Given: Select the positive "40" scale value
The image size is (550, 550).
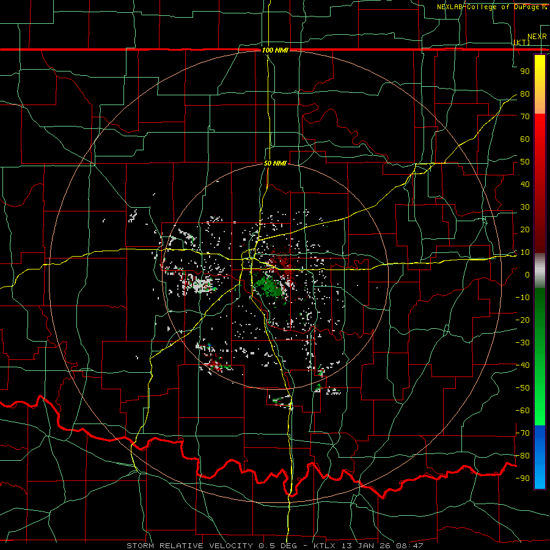Looking at the screenshot, I should [x=525, y=185].
